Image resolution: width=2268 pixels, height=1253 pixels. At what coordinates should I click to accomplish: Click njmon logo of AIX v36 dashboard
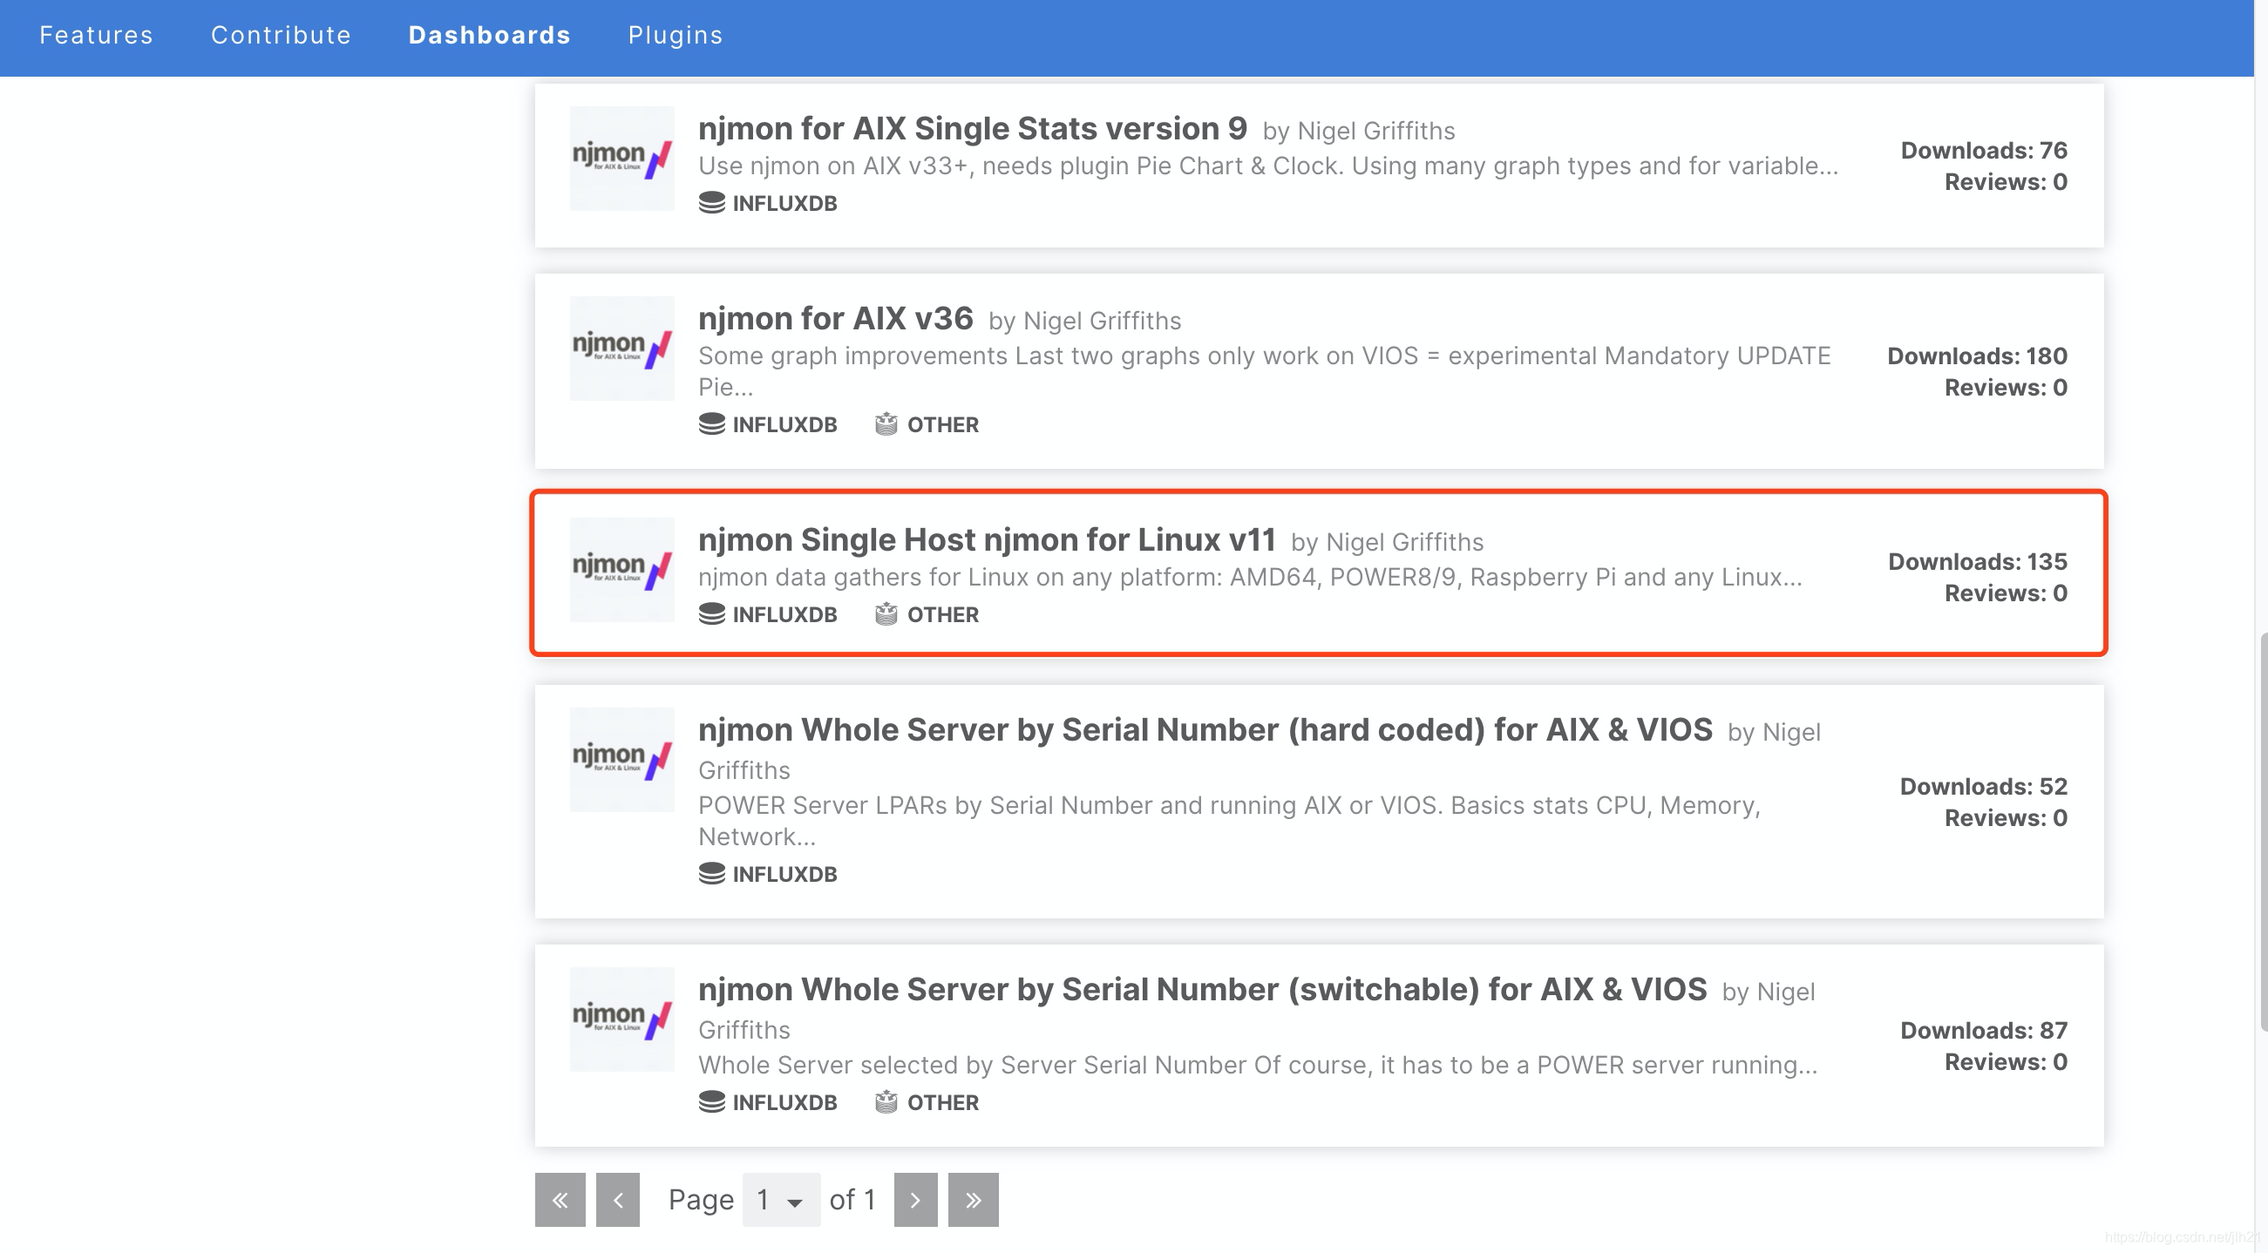621,349
